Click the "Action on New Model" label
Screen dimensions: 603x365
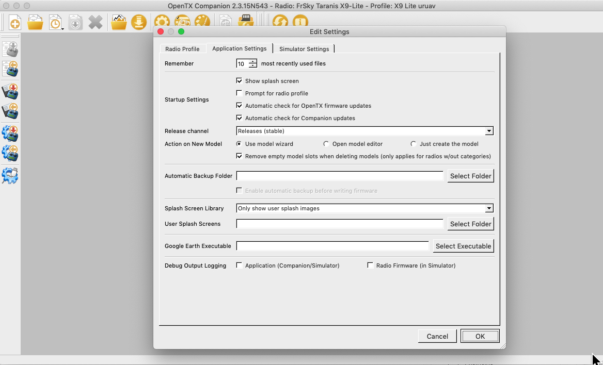coord(193,144)
